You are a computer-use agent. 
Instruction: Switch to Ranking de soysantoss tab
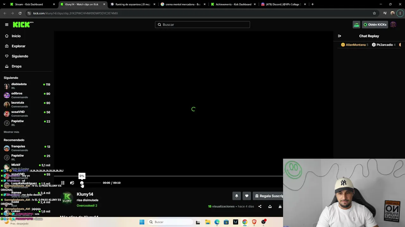(x=133, y=4)
